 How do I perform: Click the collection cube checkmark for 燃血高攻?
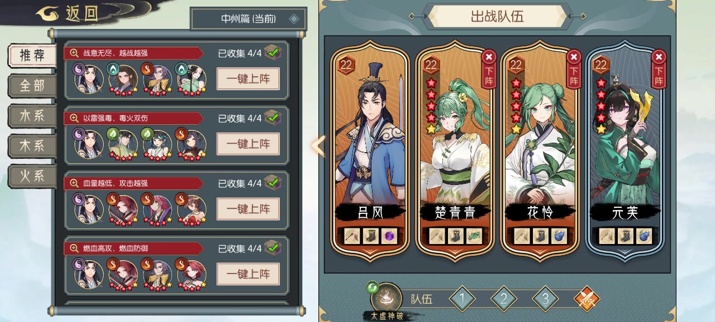click(x=273, y=247)
